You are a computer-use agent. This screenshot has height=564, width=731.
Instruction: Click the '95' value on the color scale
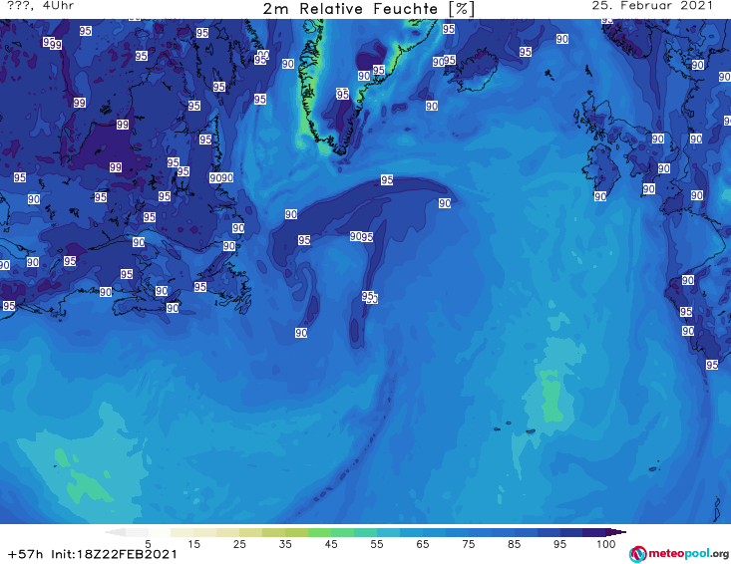click(x=559, y=544)
